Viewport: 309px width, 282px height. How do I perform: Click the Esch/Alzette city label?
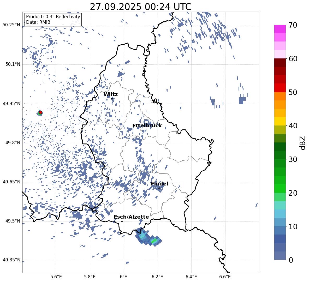131,217
